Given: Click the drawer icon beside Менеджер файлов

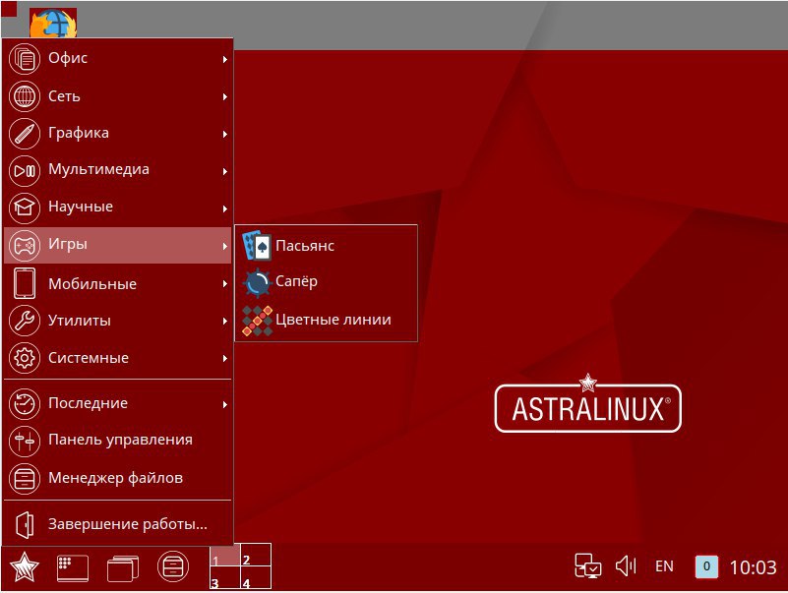Looking at the screenshot, I should [x=25, y=478].
